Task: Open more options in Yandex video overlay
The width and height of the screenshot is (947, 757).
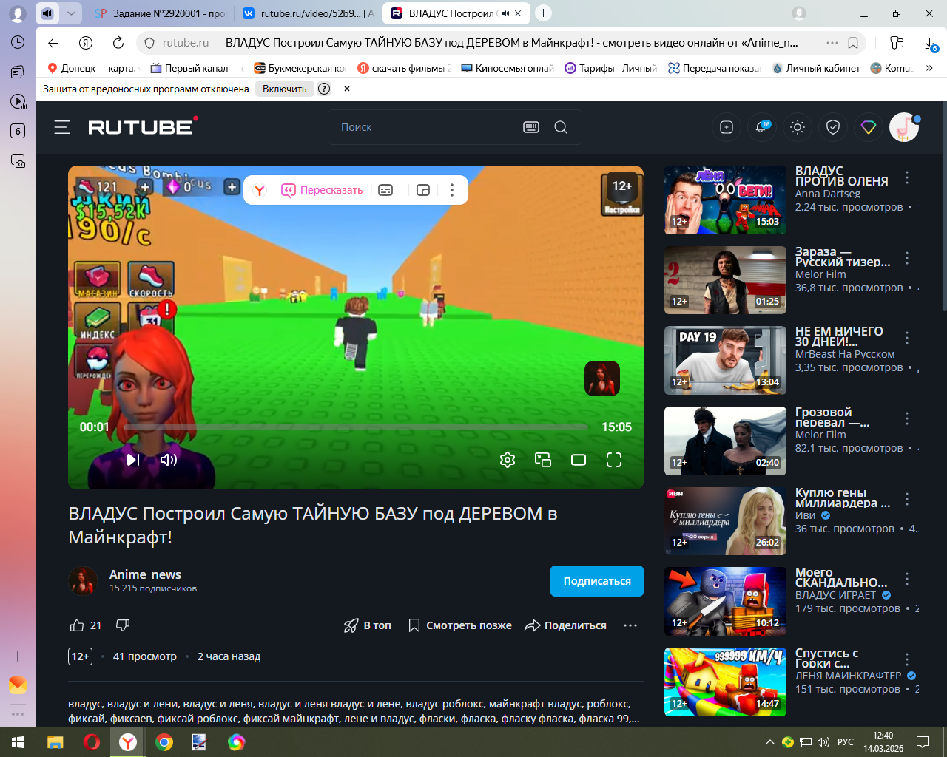Action: 452,190
